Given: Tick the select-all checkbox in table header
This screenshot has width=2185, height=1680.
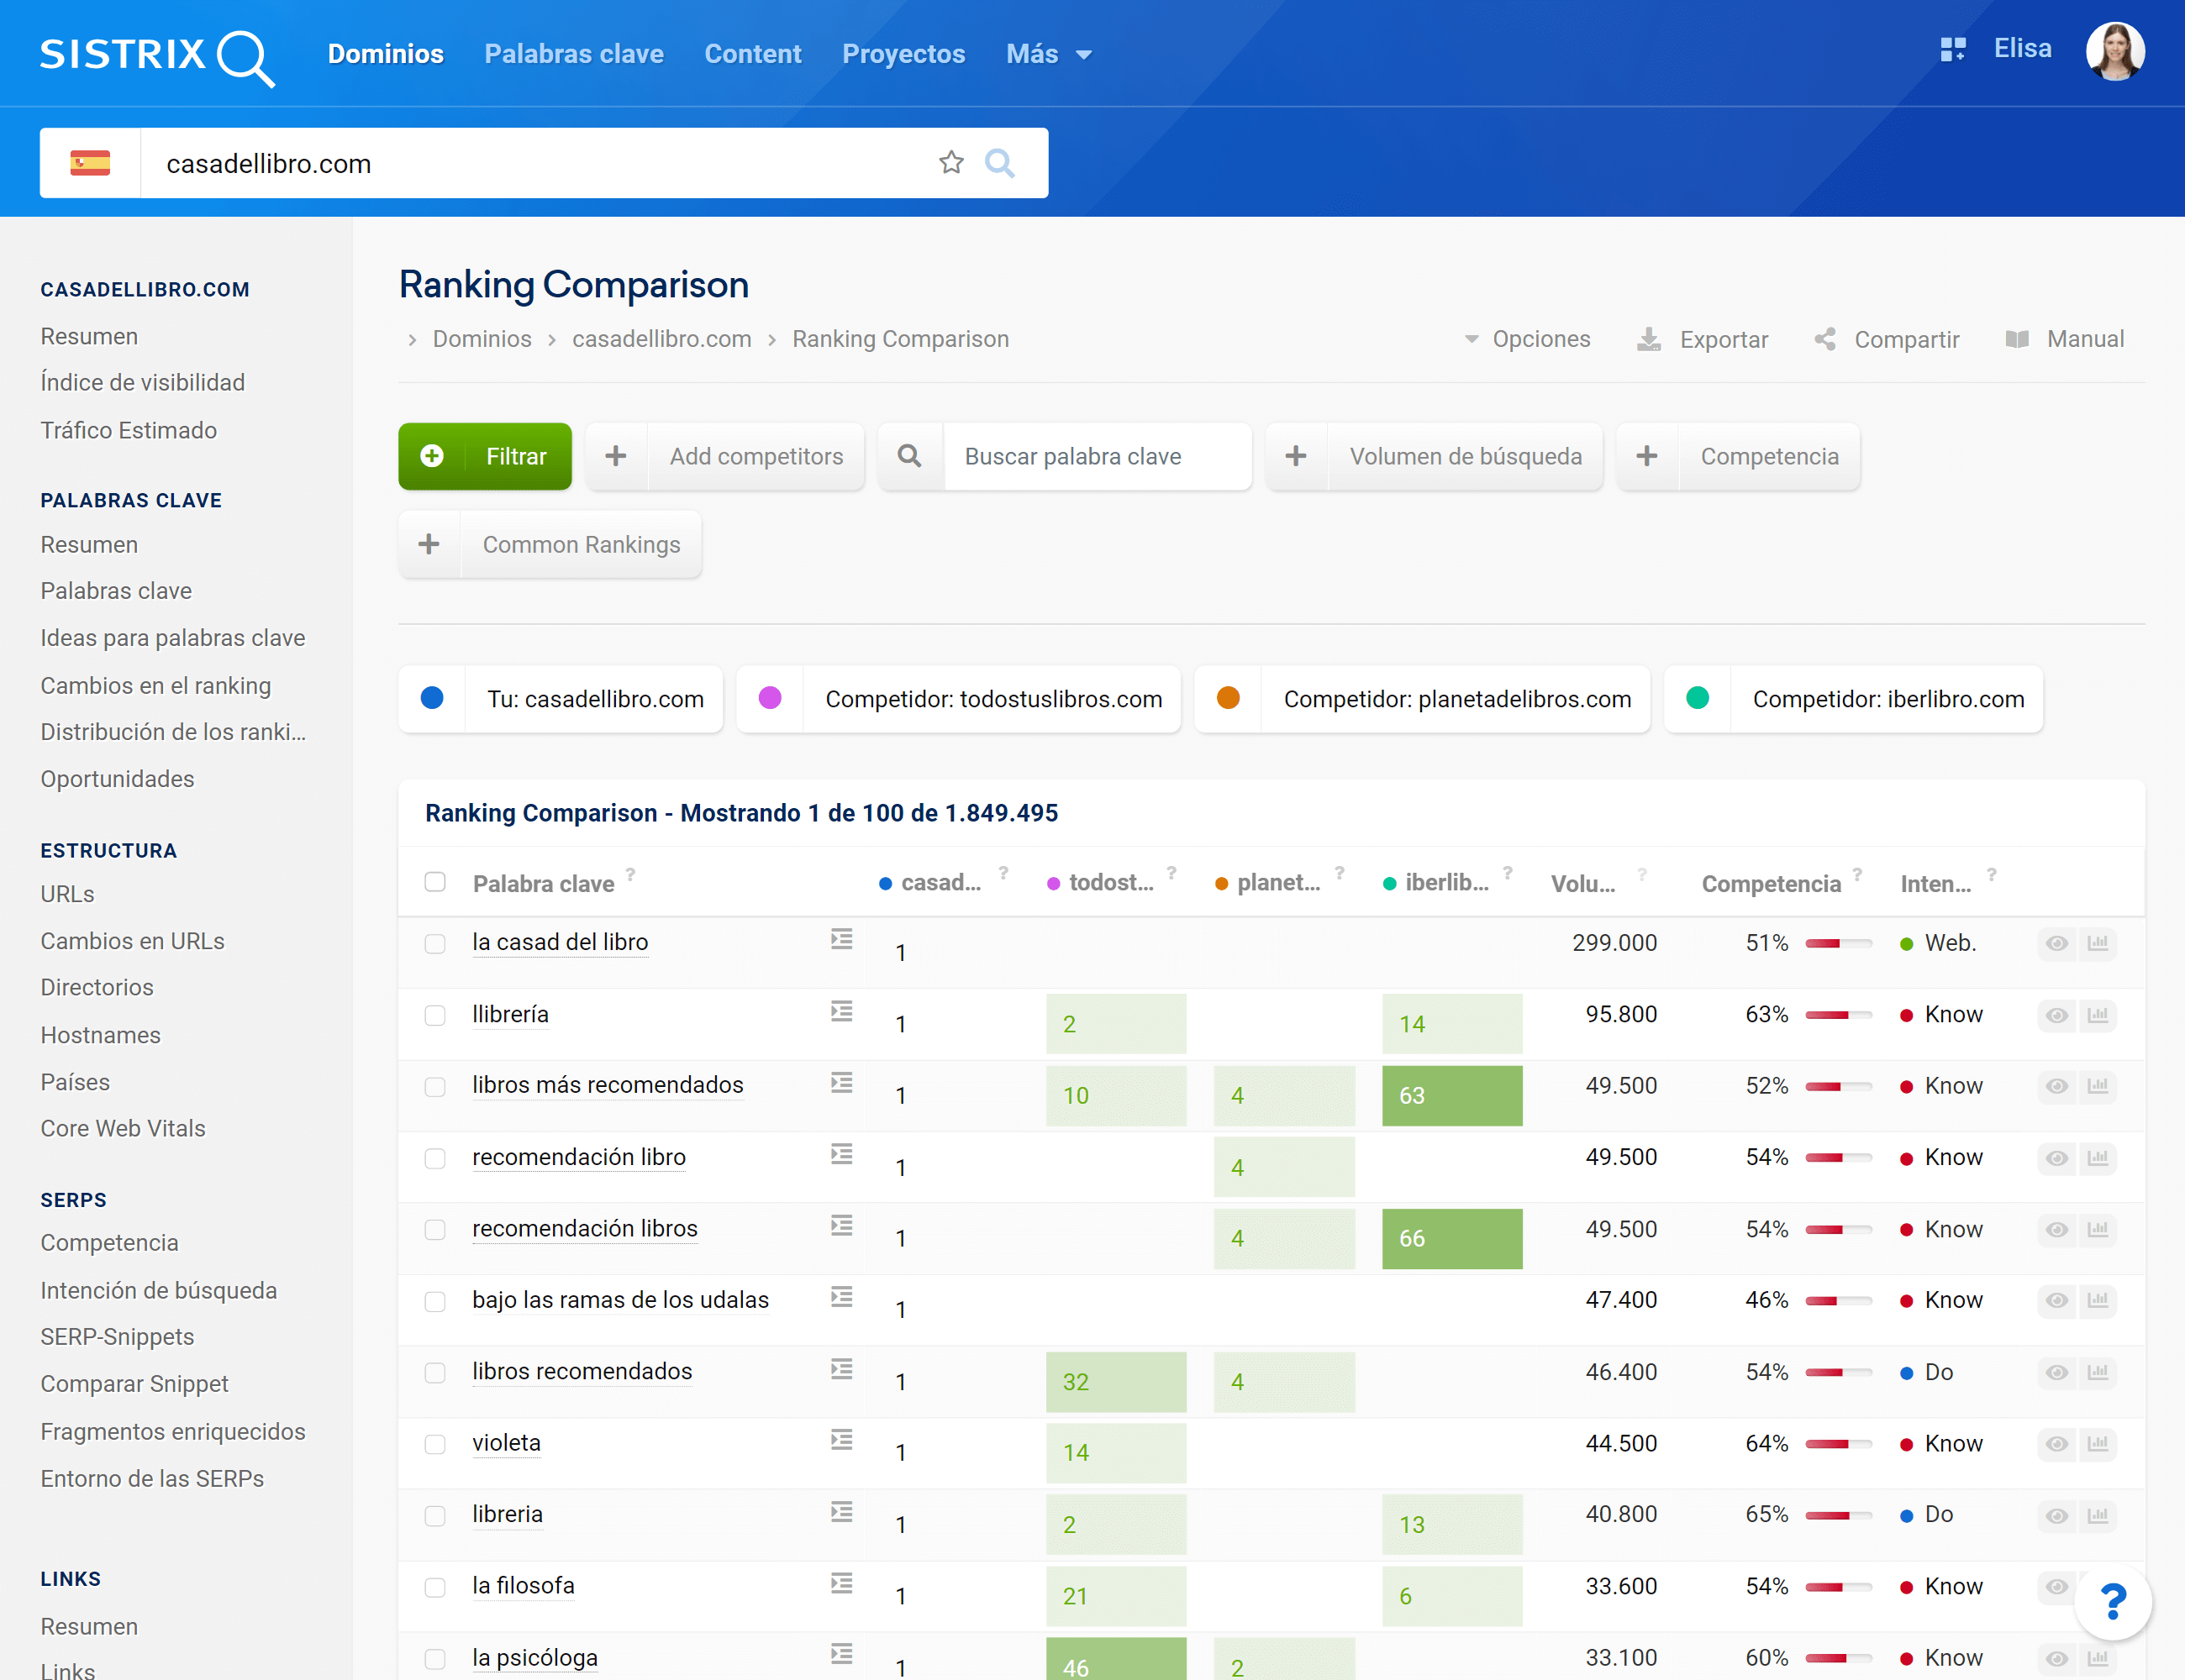Looking at the screenshot, I should 434,882.
